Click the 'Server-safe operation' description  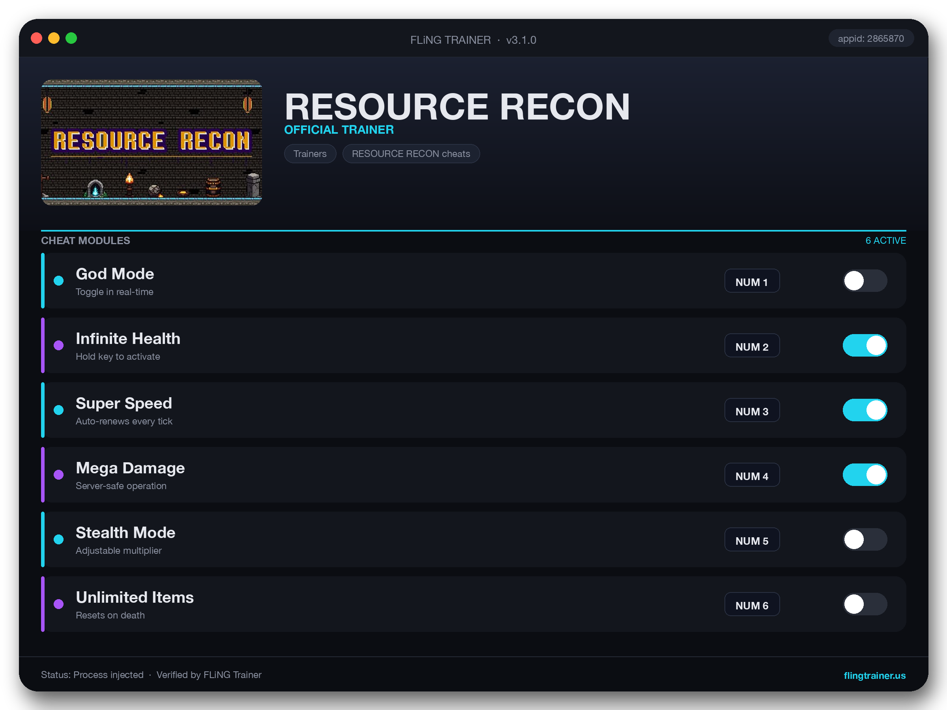[121, 486]
